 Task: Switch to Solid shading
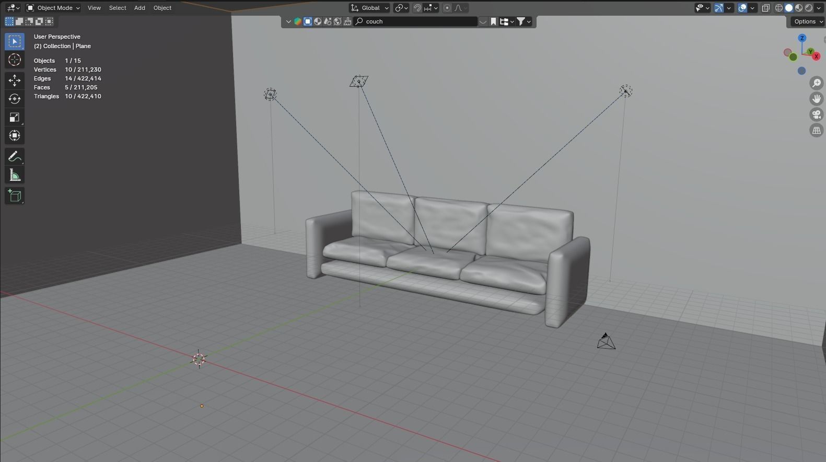pos(789,8)
